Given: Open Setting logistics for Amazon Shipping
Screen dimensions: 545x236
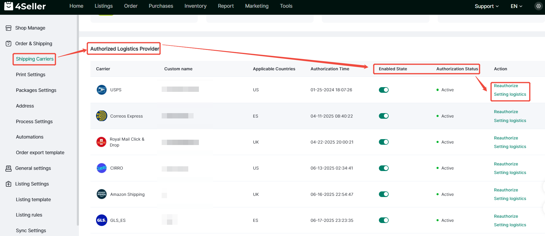Looking at the screenshot, I should tap(510, 199).
